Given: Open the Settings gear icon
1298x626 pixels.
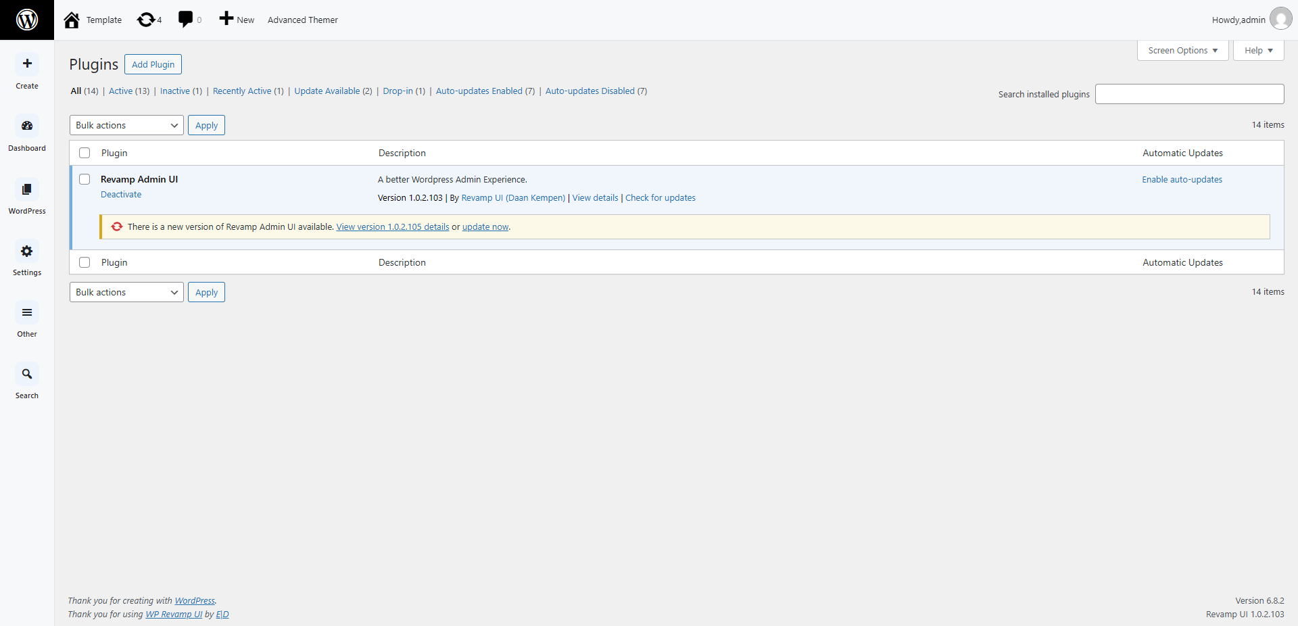Looking at the screenshot, I should coord(27,251).
